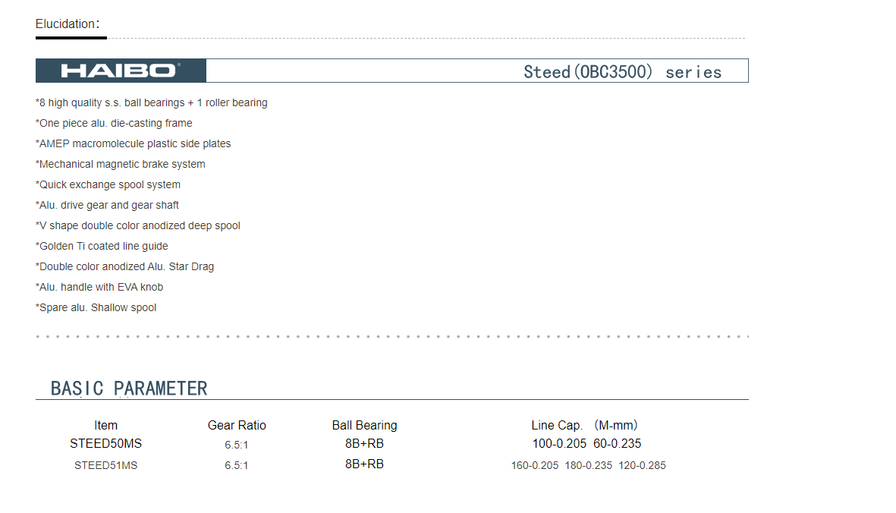Select the 'One piece alu. die-casting frame' line

point(114,124)
